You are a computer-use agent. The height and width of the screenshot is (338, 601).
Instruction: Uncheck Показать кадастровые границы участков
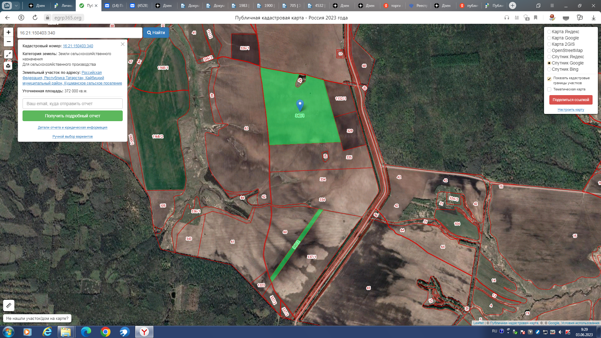[x=549, y=79]
